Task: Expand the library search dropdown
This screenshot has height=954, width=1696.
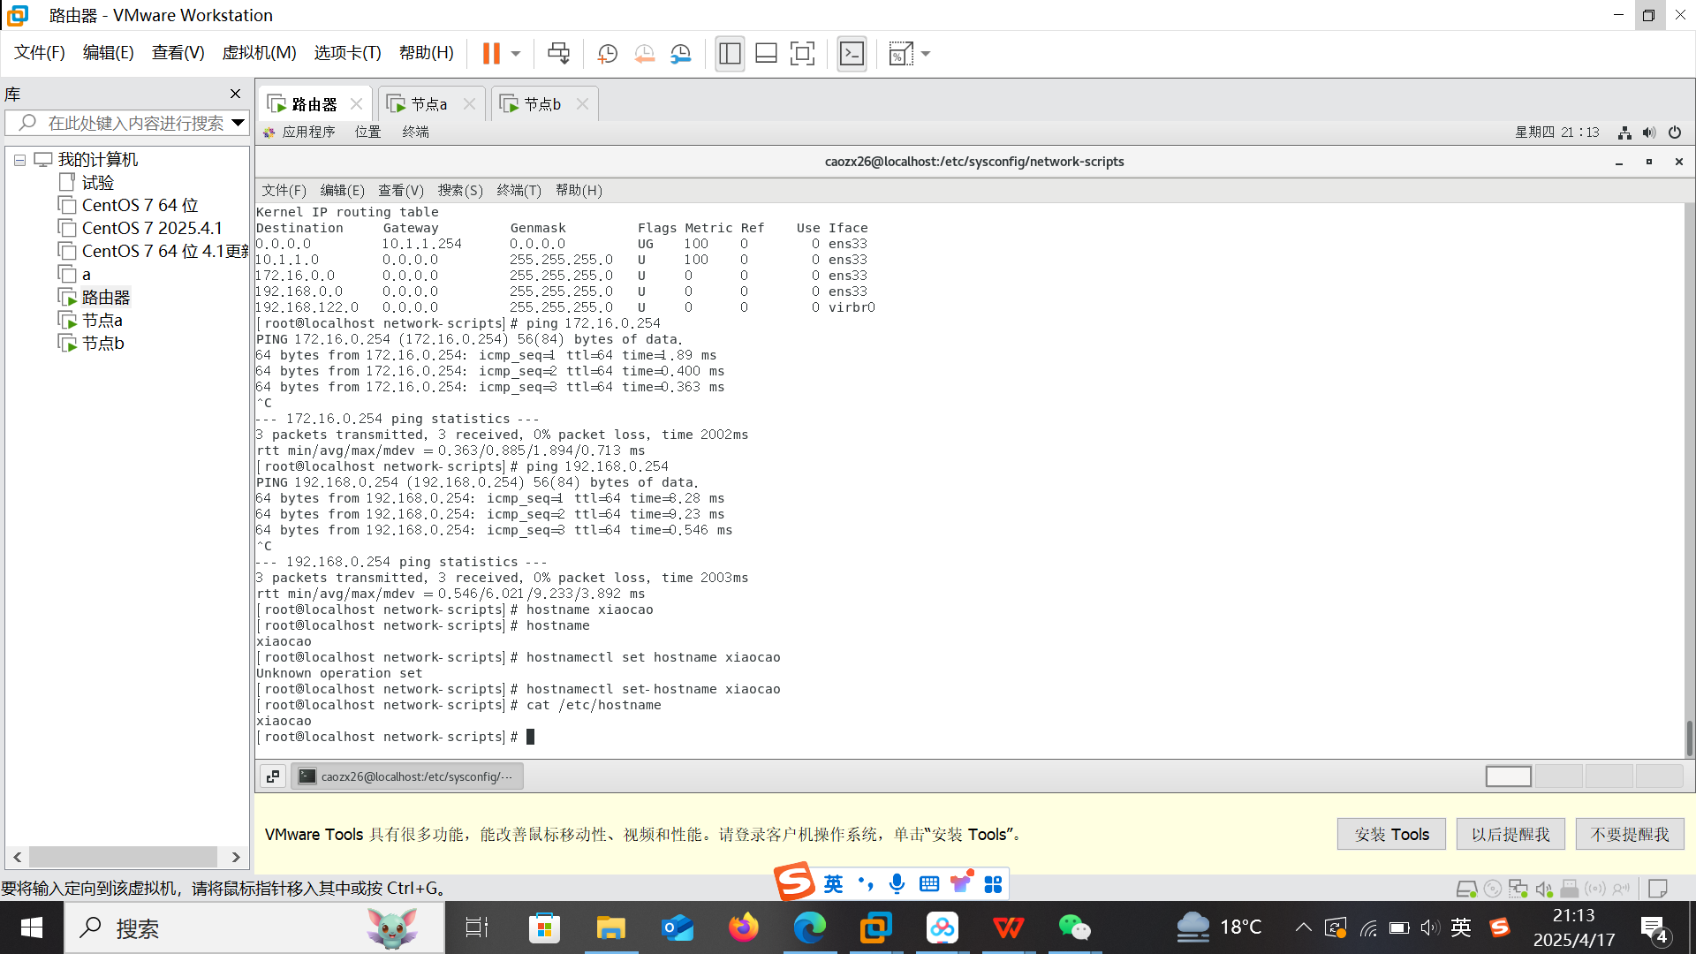Action: coord(238,123)
